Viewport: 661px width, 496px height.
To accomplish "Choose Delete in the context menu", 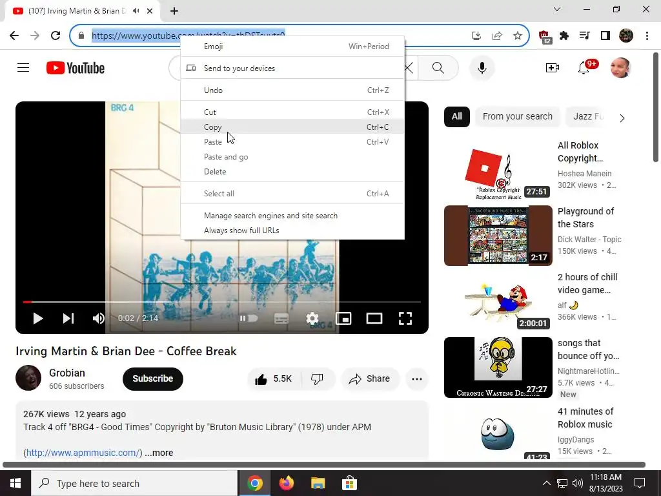I will click(x=292, y=172).
